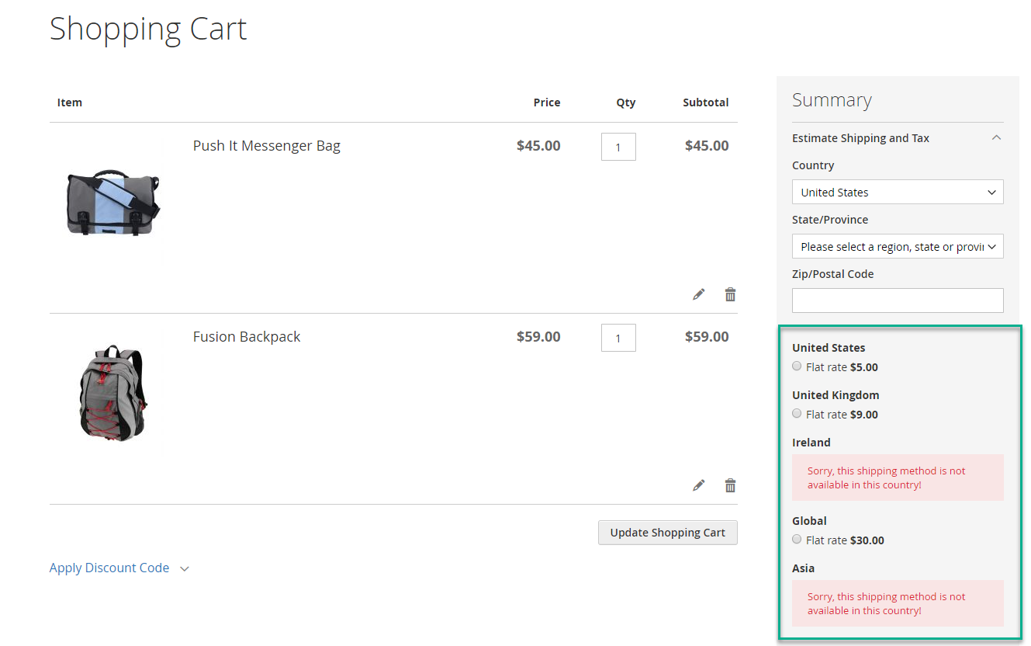The image size is (1031, 646).
Task: Open the State/Province dropdown
Action: point(898,247)
